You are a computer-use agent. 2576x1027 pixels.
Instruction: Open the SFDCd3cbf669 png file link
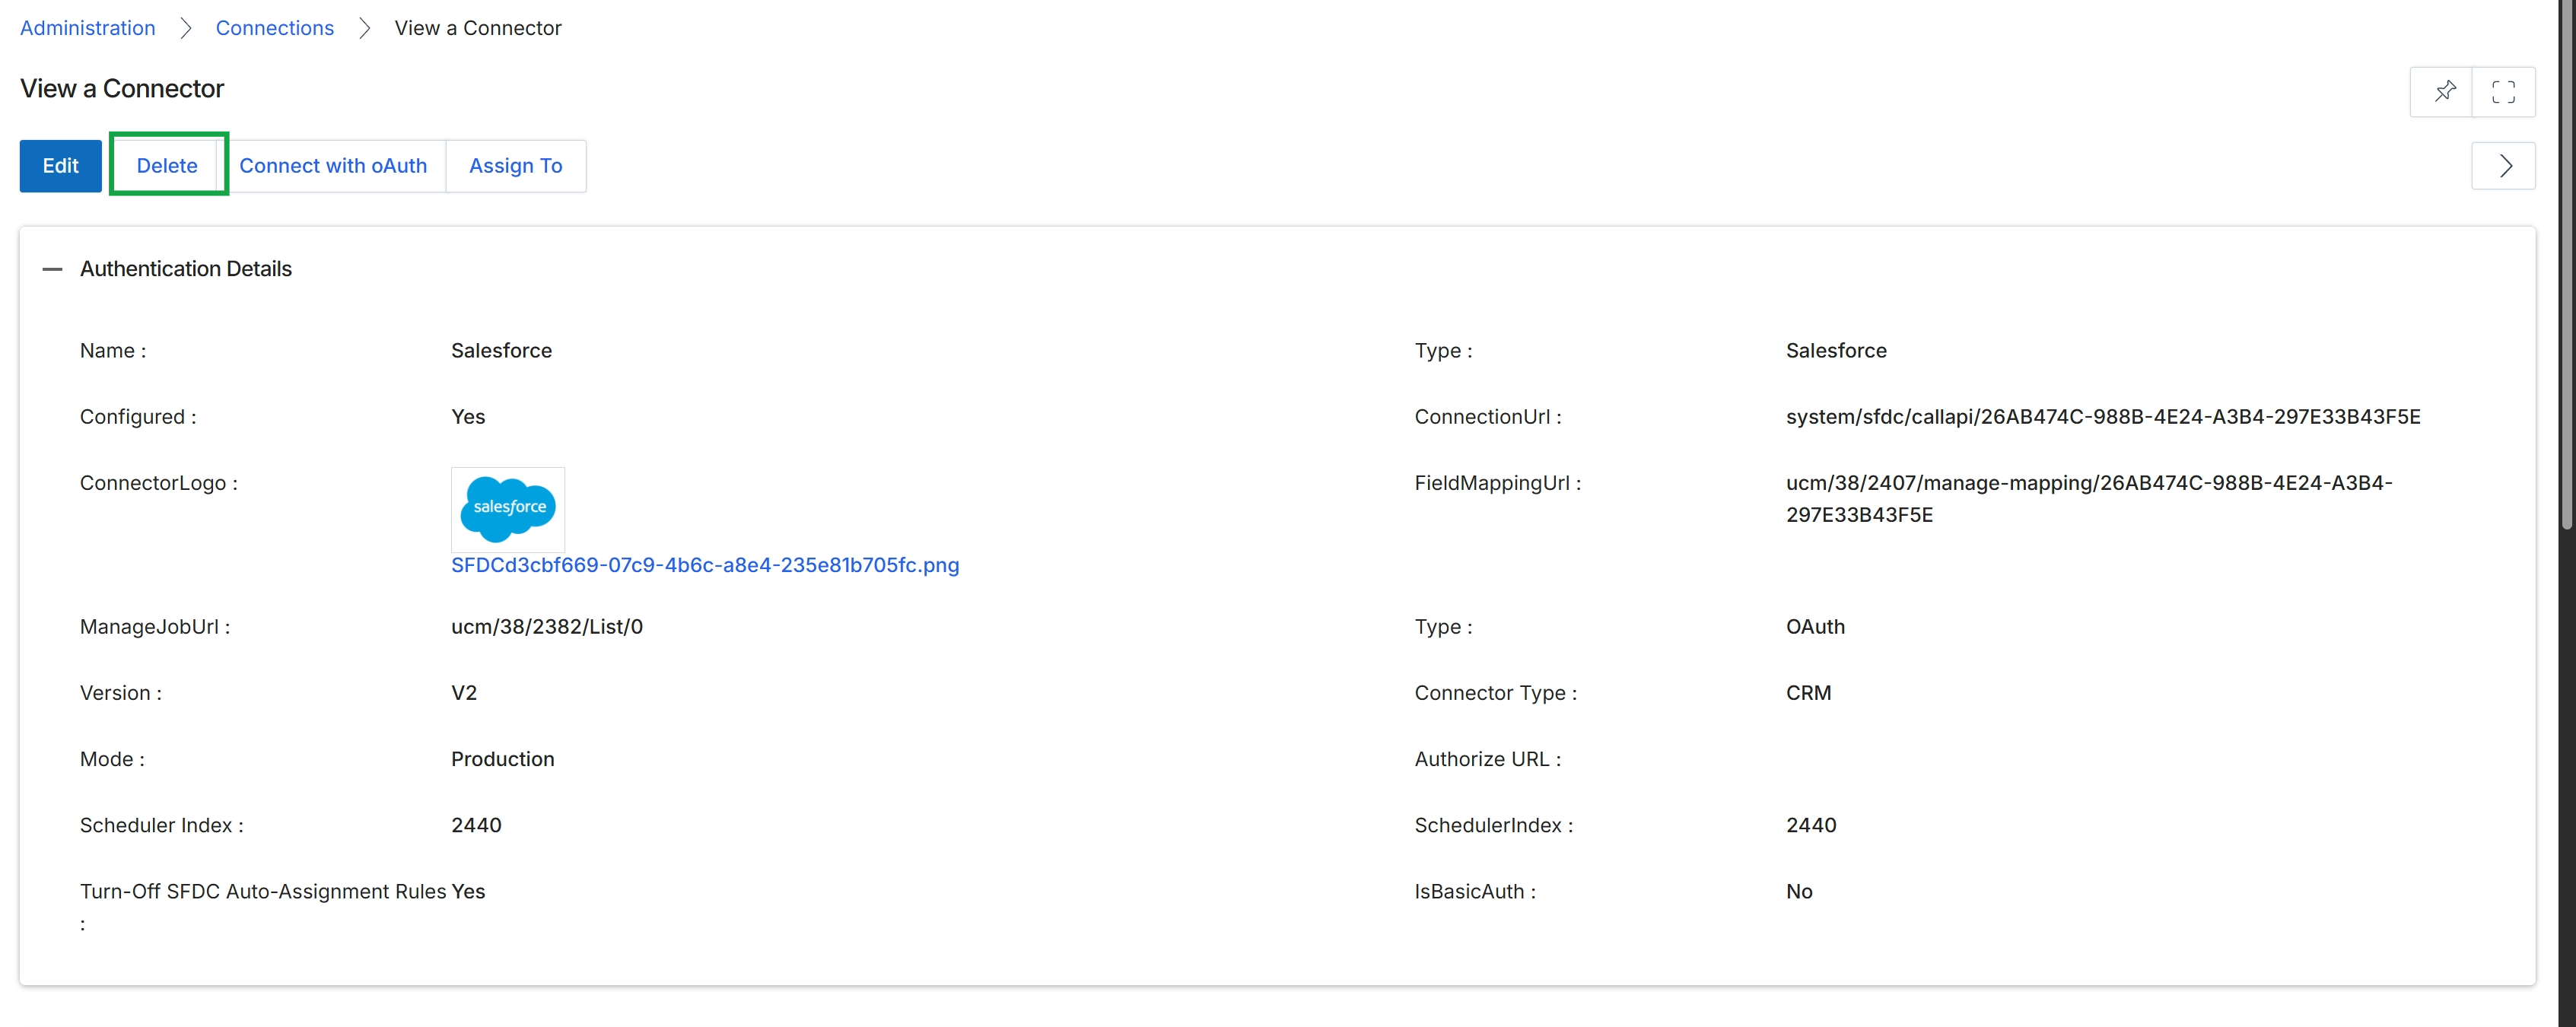point(705,565)
